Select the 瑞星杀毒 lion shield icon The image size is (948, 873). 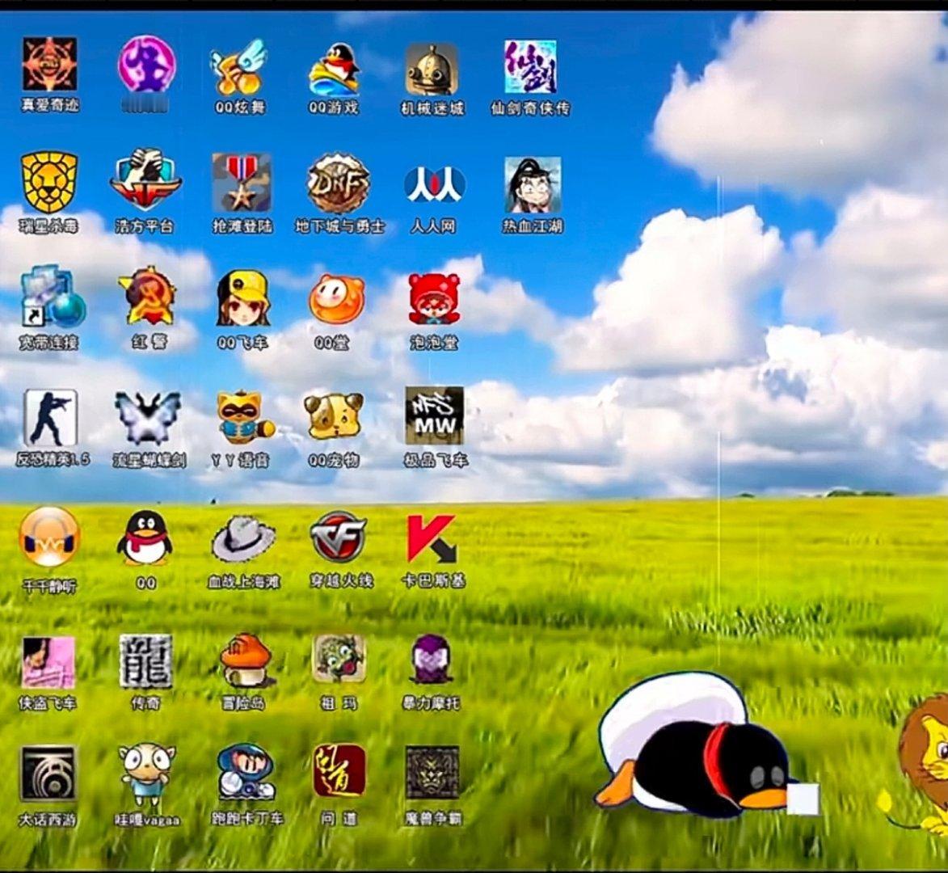49,181
